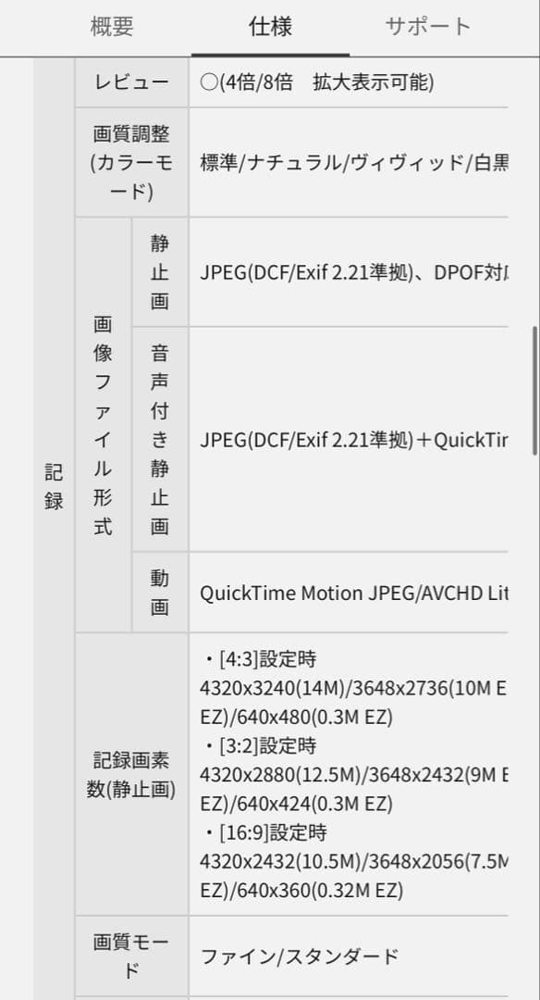Select the QuickTime Motion JPEG/AVCHD value
This screenshot has height=1000, width=540.
[354, 594]
